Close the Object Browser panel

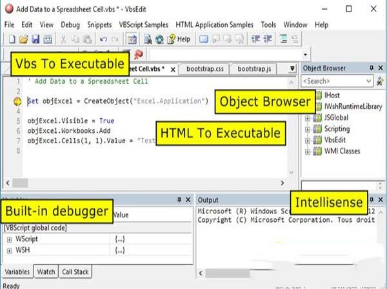click(381, 68)
